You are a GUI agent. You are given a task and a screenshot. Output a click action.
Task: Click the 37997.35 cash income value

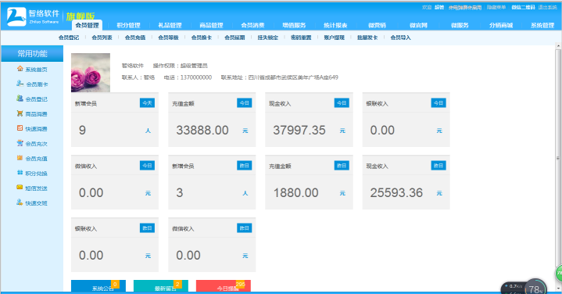pyautogui.click(x=299, y=130)
